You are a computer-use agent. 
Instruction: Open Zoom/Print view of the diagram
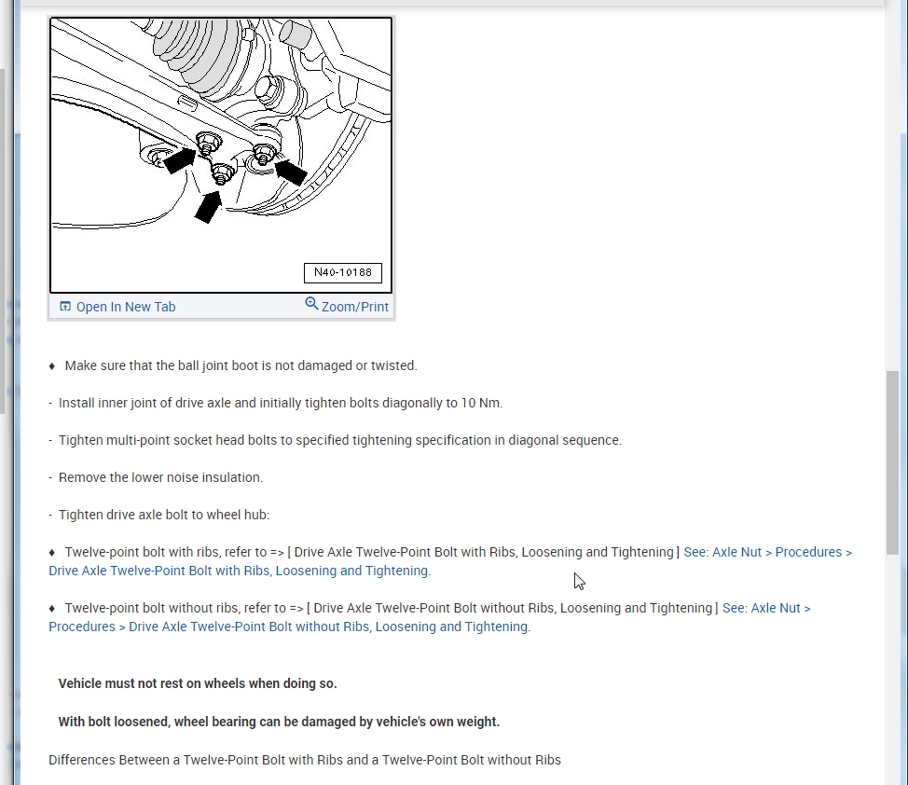pyautogui.click(x=347, y=305)
